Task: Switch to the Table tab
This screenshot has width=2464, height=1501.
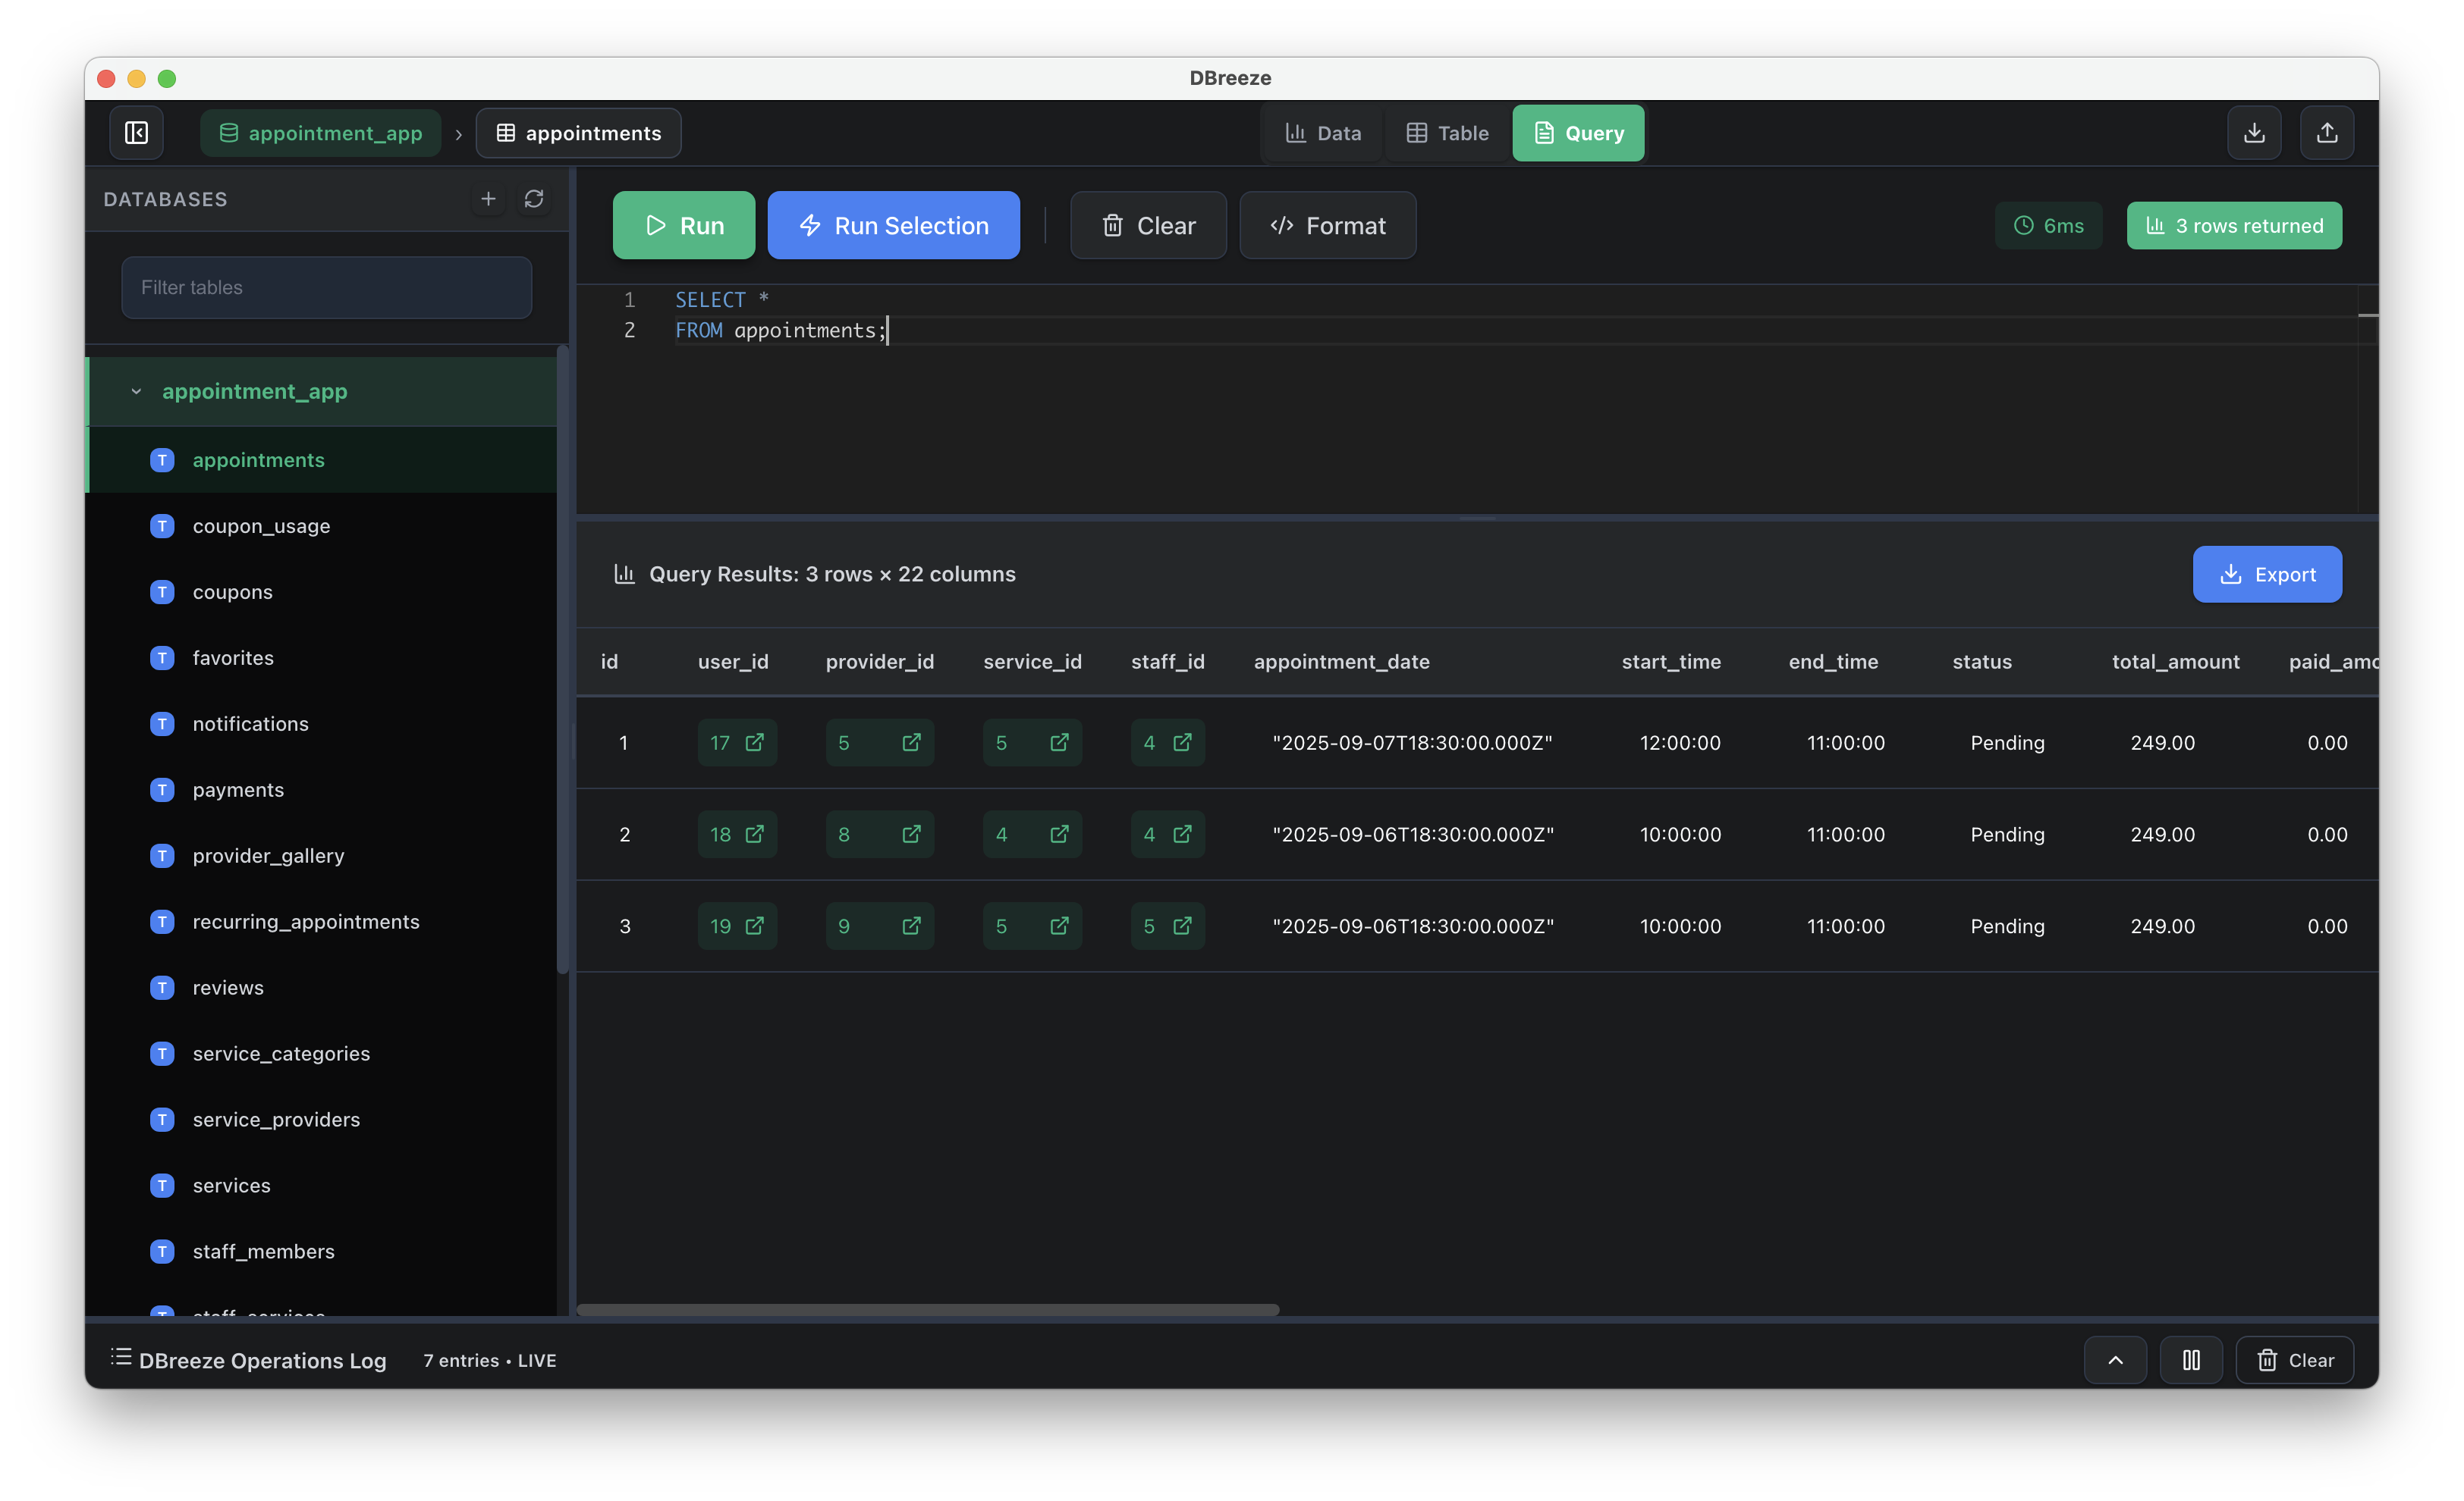Action: pyautogui.click(x=1447, y=133)
